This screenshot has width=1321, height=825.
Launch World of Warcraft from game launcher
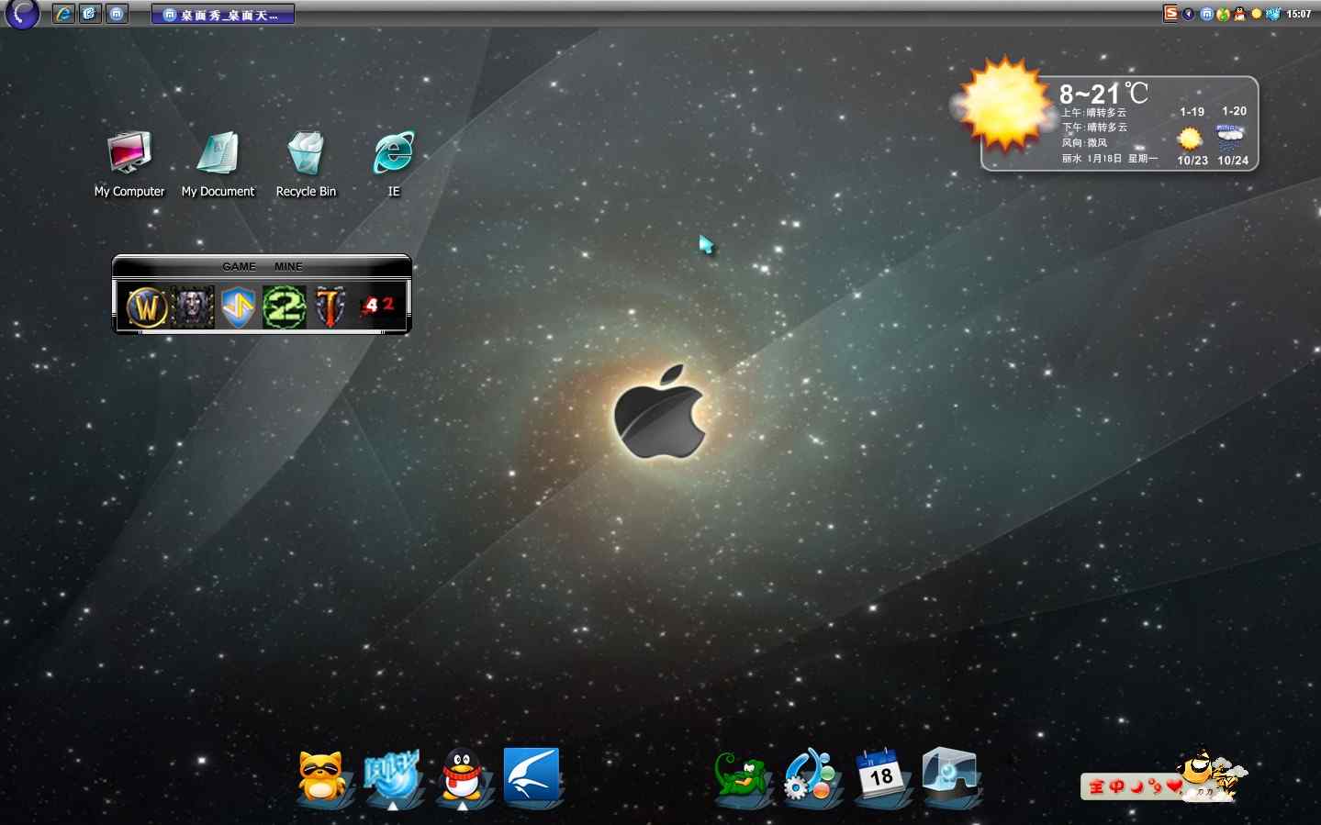[147, 307]
